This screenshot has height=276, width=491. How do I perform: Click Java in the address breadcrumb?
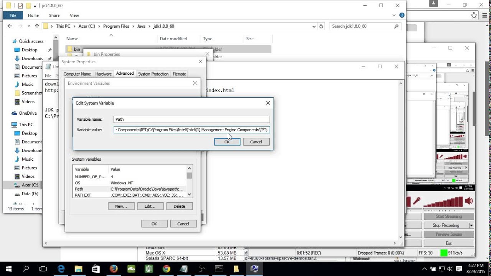pos(142,26)
